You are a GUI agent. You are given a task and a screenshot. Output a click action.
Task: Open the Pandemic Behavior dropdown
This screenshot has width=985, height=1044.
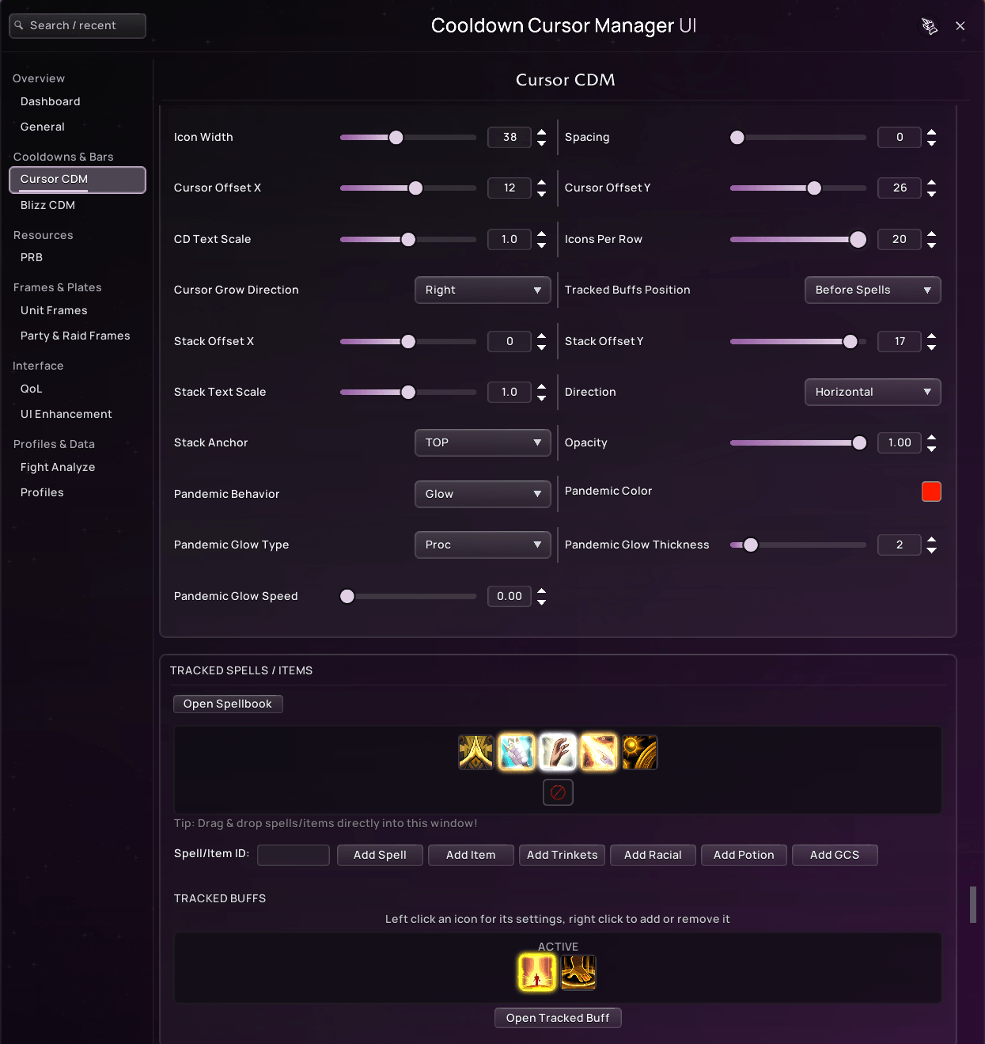coord(483,494)
